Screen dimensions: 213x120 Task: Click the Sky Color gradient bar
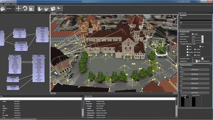coord(183,102)
